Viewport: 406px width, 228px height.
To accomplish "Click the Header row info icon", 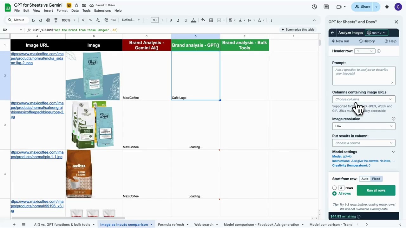I will 379,51.
